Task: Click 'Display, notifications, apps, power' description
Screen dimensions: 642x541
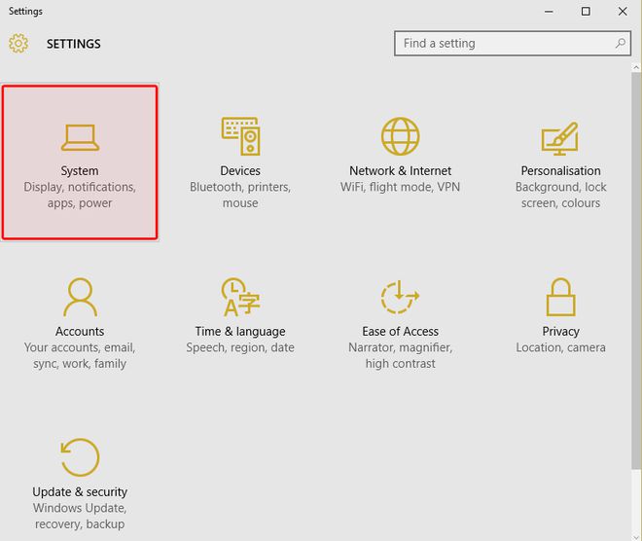Action: tap(80, 195)
